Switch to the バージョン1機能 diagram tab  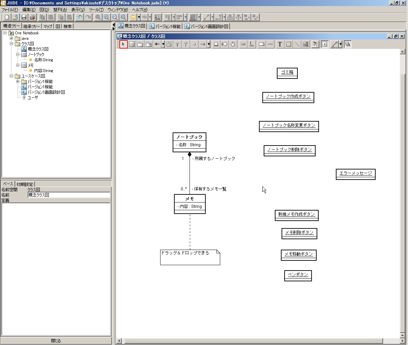click(x=165, y=26)
